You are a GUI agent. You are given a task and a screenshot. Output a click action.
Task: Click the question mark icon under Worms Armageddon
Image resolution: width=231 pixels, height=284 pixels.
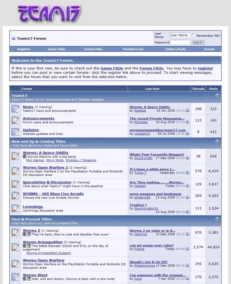(29, 246)
